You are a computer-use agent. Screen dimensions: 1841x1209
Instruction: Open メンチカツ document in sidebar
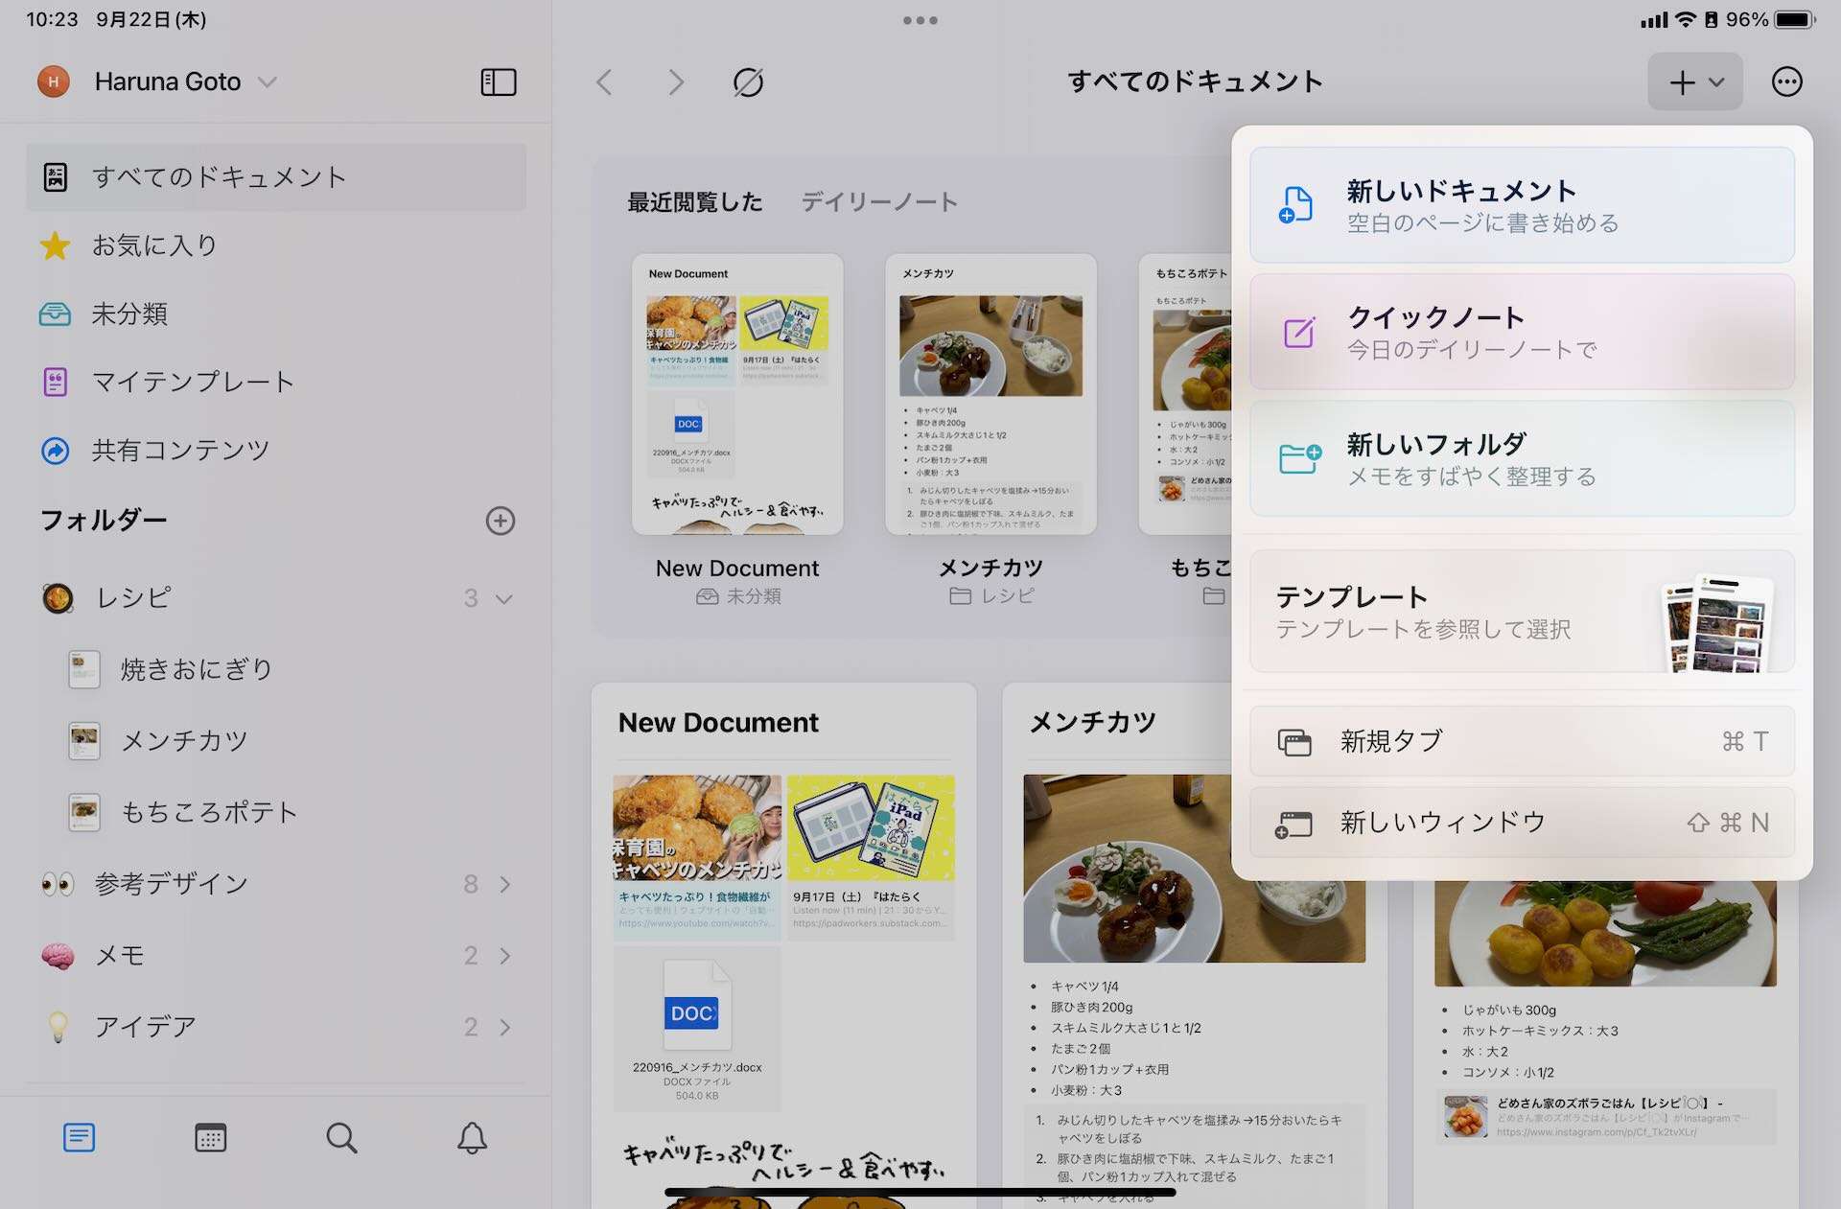(x=276, y=740)
